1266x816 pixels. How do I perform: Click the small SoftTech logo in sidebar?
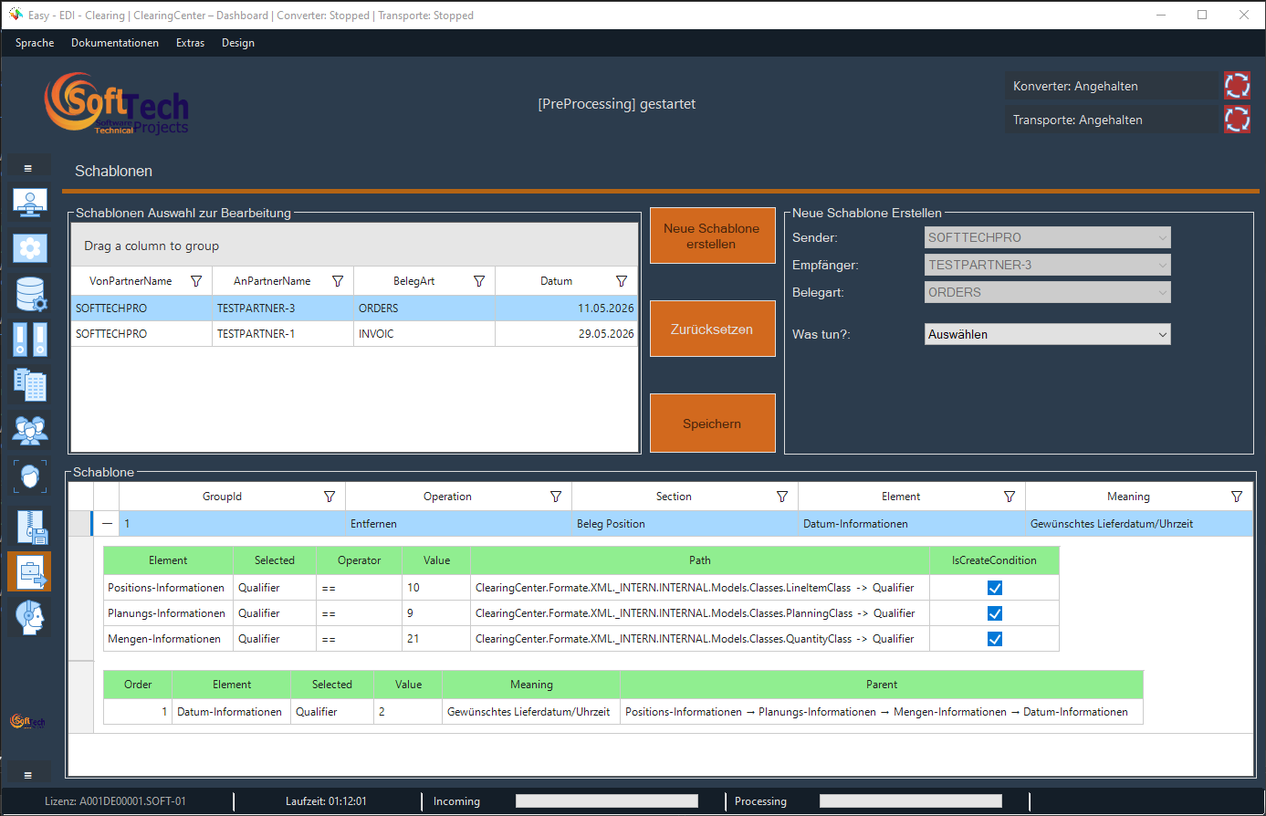(27, 721)
